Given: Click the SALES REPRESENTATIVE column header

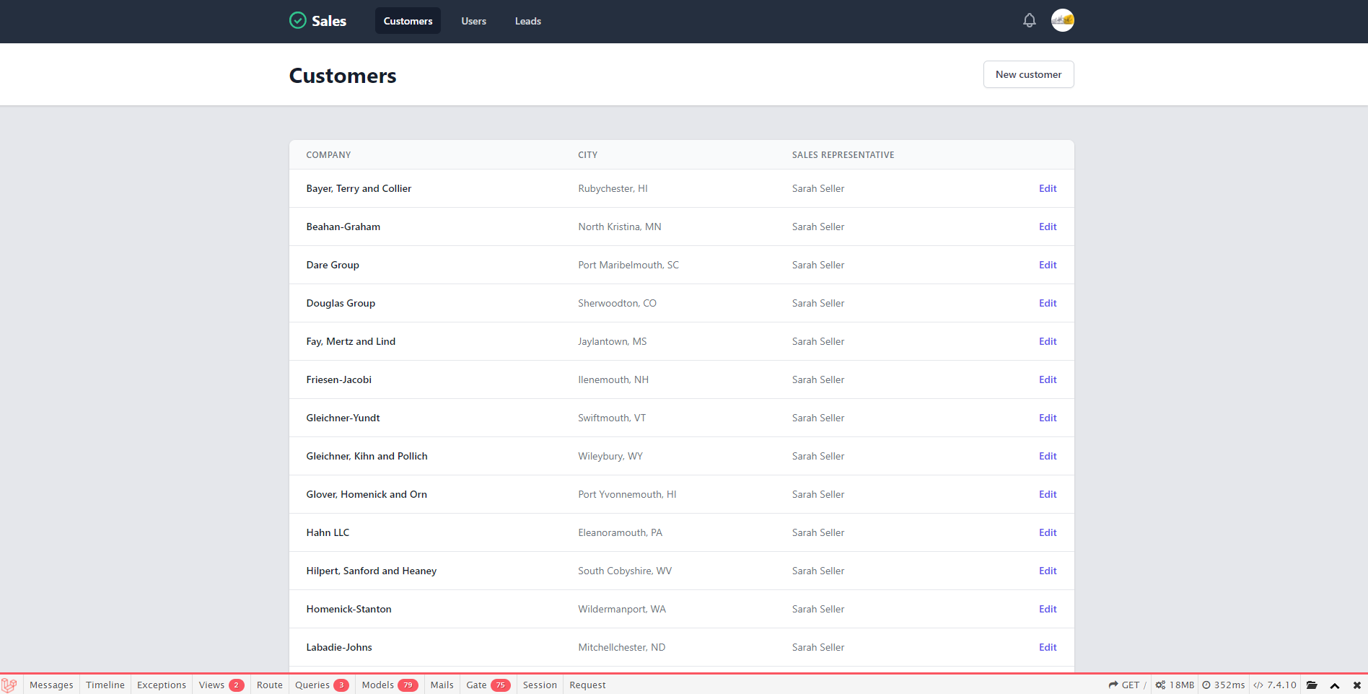Looking at the screenshot, I should [x=843, y=155].
